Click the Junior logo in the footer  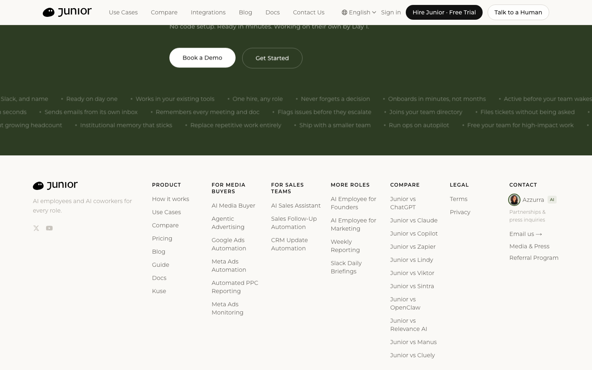[55, 185]
